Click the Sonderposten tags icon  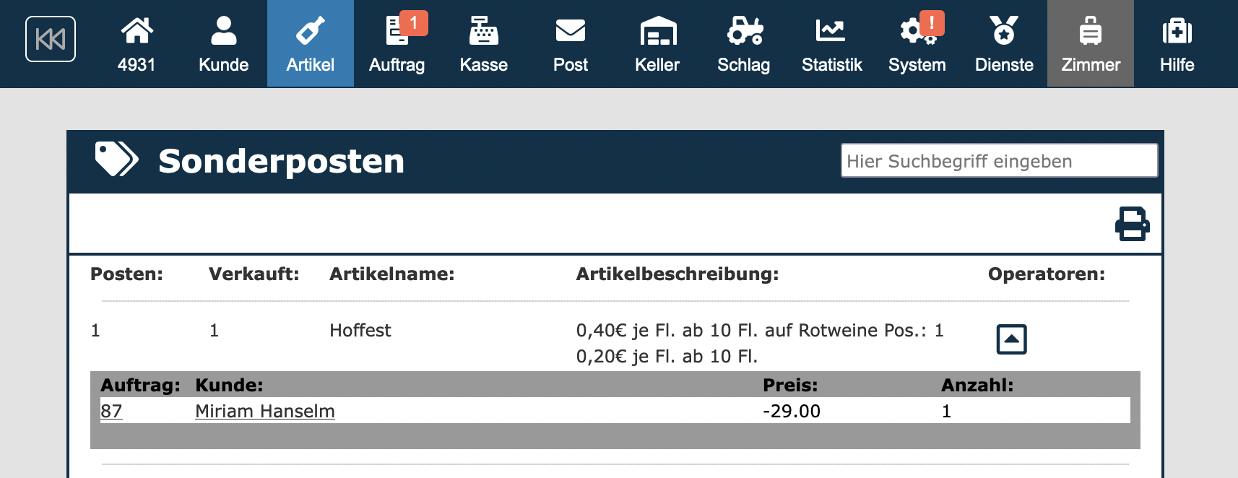tap(116, 160)
